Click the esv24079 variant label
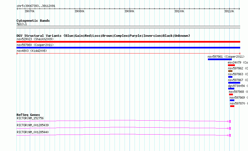The height and width of the screenshot is (151, 248). pos(238,62)
